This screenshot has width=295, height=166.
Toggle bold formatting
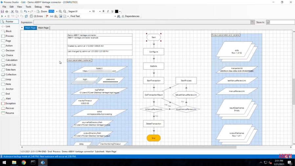tap(103, 11)
